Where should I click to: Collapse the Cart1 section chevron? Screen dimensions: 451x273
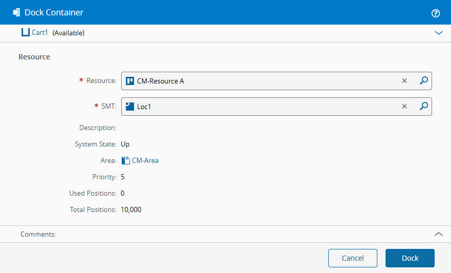coord(438,33)
